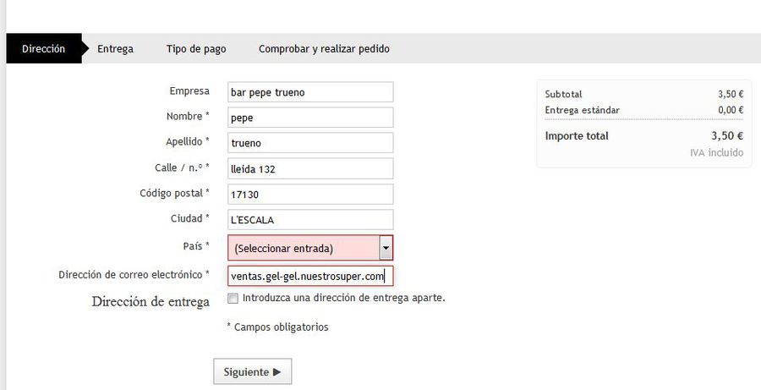Go to the Tipo de pago tab
Viewport: 761px width, 390px height.
tap(195, 49)
